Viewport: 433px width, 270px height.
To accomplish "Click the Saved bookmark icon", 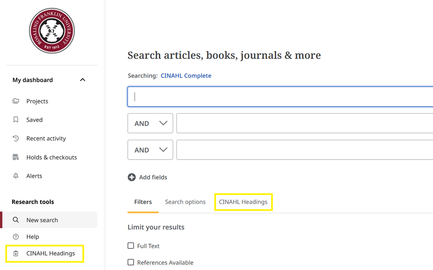I will coord(16,120).
